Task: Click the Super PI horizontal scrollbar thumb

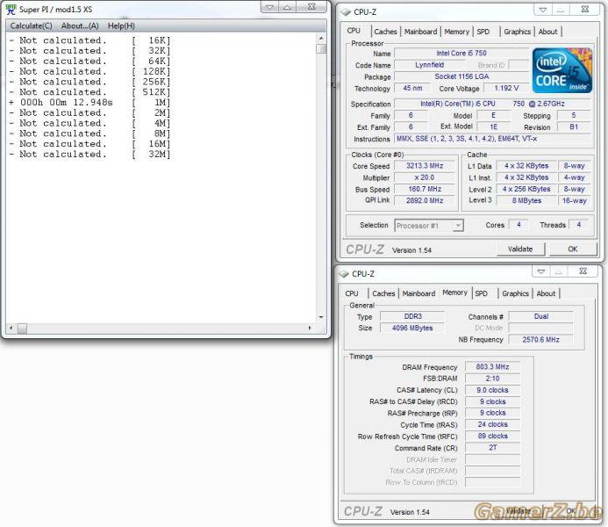Action: 22,328
